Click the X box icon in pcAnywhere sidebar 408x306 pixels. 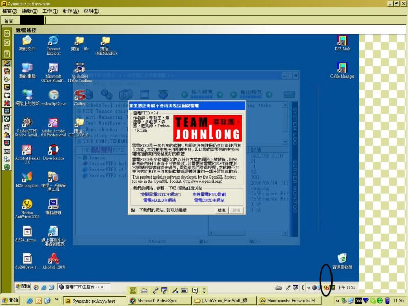point(7,43)
